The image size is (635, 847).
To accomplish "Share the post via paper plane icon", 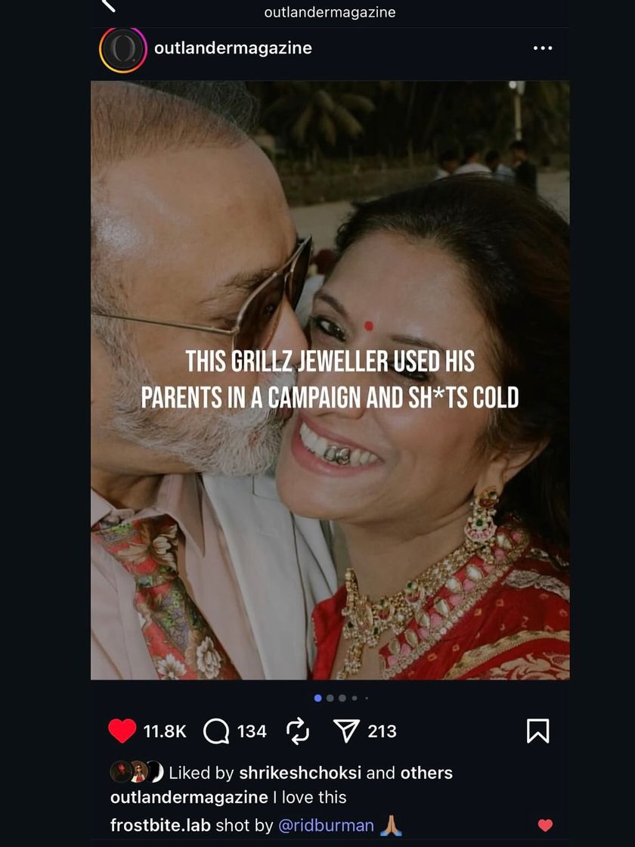I will (x=346, y=731).
